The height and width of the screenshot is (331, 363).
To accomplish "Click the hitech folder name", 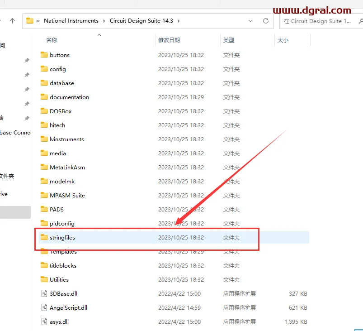I will coord(57,125).
